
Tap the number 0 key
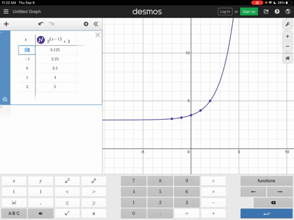(134, 213)
